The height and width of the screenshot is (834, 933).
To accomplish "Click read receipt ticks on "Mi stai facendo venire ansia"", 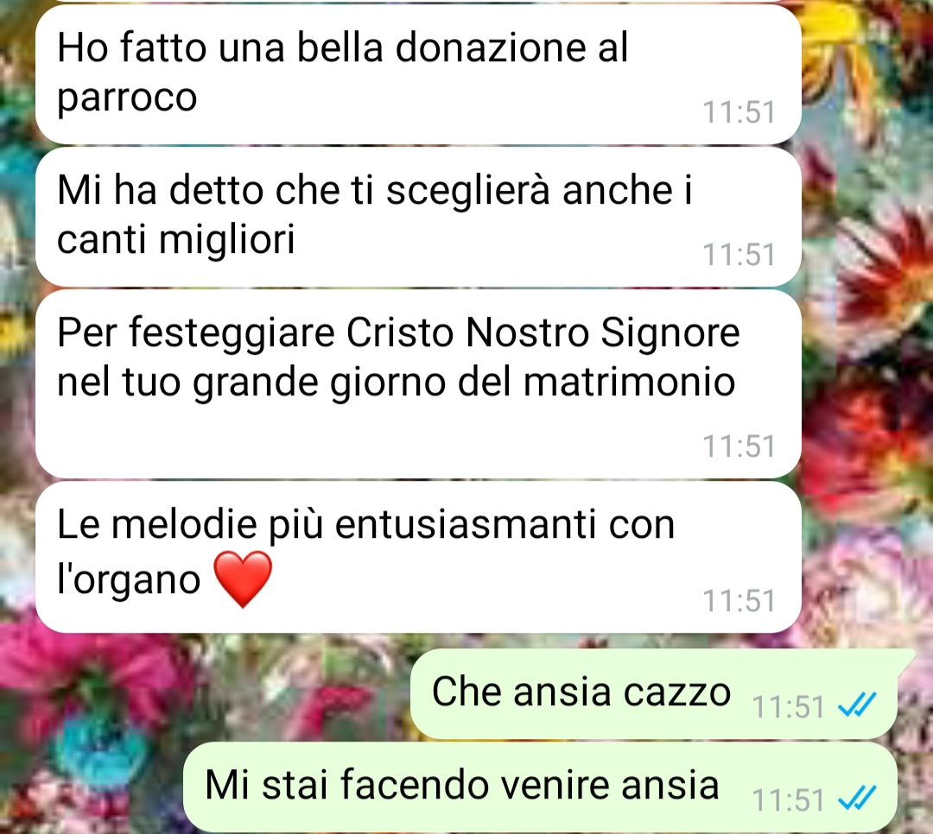I will tap(857, 799).
